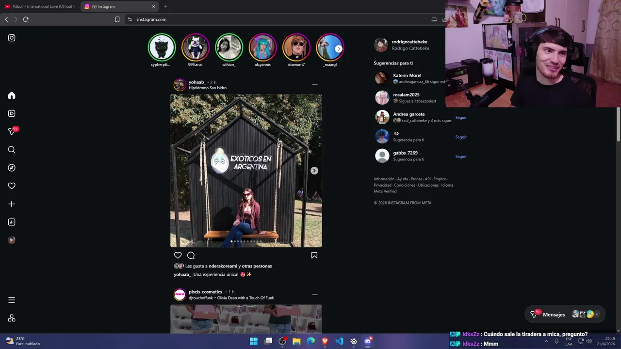View cypherptt story

point(162,47)
